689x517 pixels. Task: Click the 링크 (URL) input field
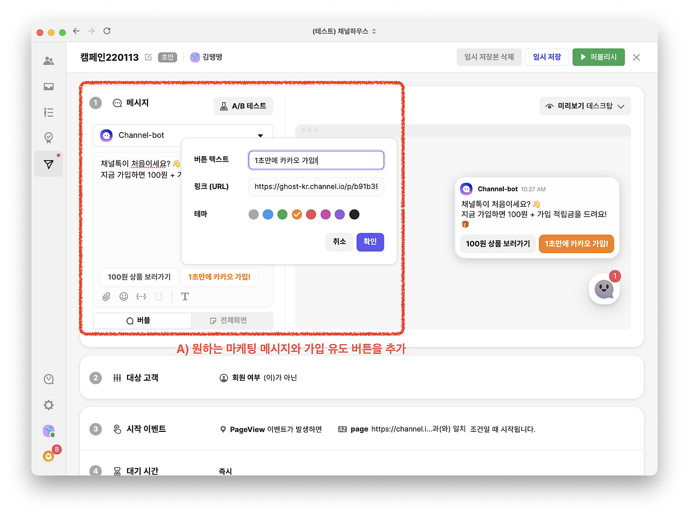317,186
